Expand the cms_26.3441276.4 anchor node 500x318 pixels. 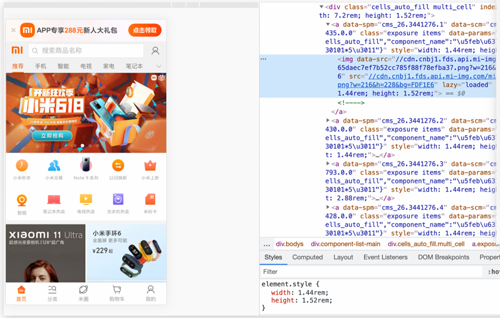pos(328,207)
